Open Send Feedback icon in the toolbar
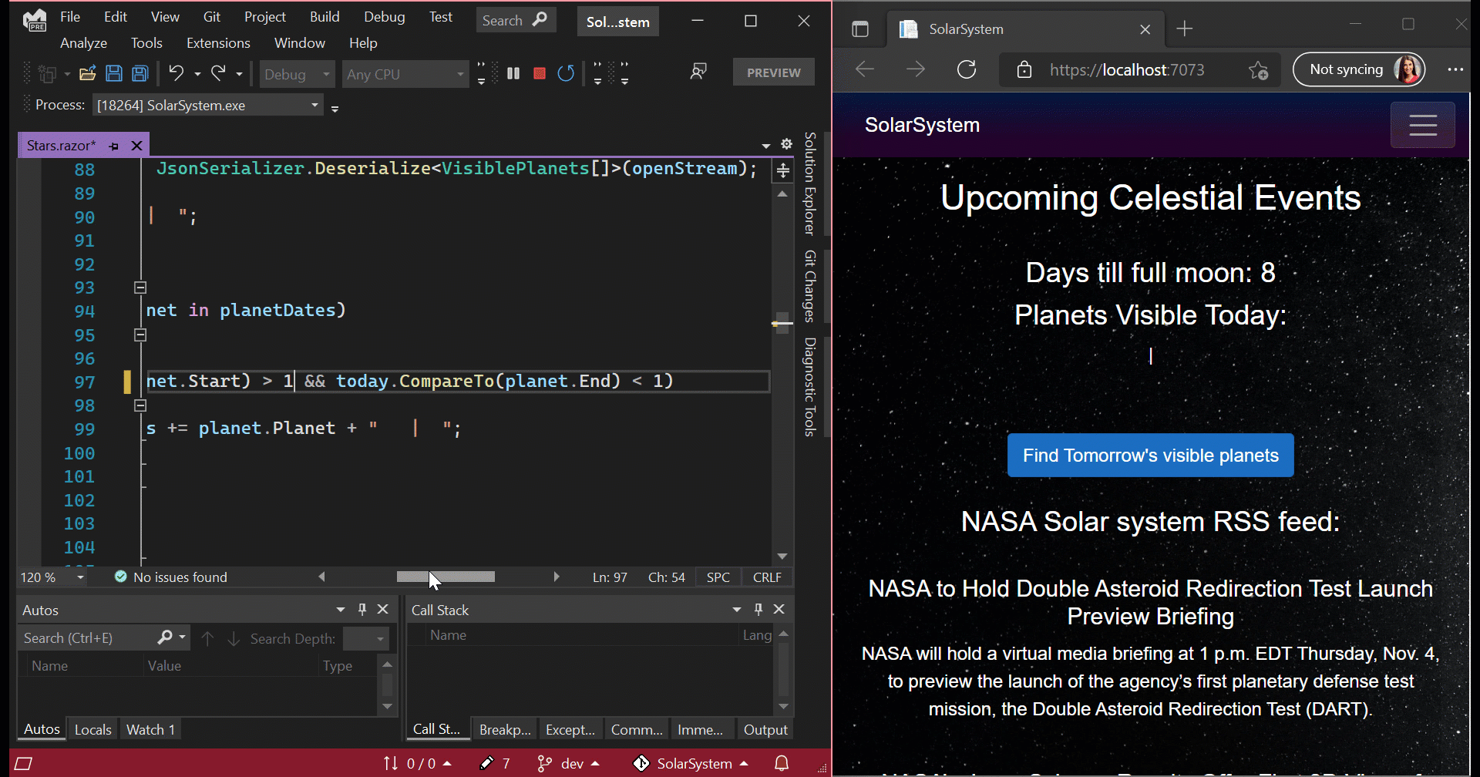Viewport: 1480px width, 777px height. [698, 71]
